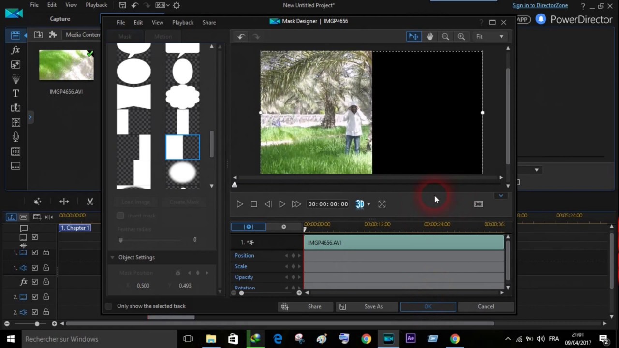This screenshot has width=619, height=348.
Task: Activate the hand pan tool
Action: [x=430, y=36]
